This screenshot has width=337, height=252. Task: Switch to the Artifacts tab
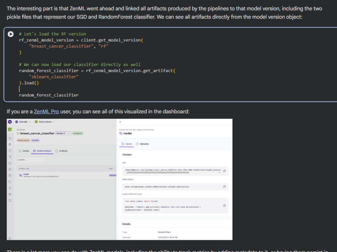(61, 151)
